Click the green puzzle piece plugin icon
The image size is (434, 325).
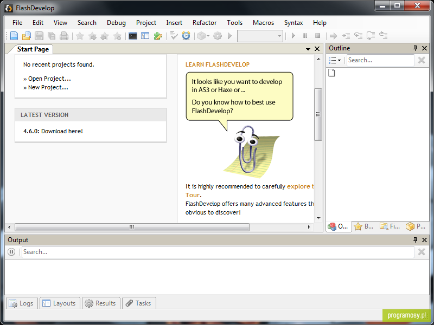pyautogui.click(x=158, y=36)
